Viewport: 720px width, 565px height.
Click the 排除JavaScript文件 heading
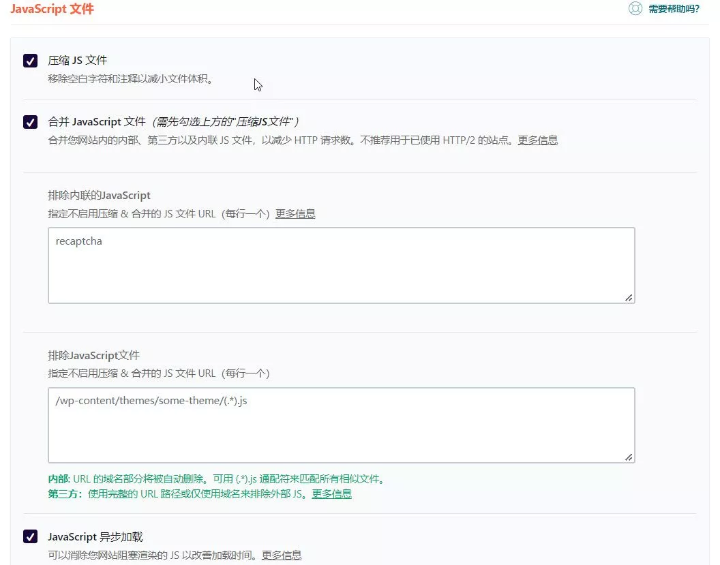[x=93, y=355]
